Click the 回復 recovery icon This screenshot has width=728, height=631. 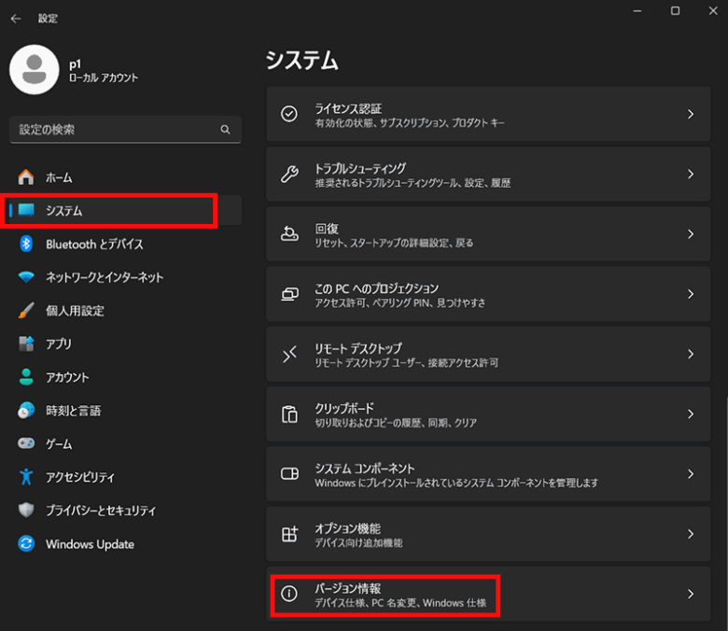(289, 233)
